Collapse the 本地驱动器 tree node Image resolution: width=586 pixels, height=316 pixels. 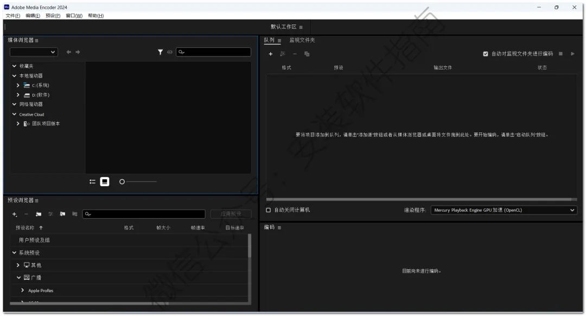14,75
